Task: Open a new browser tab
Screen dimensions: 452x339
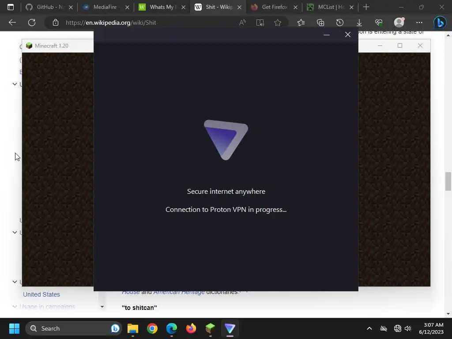Action: click(x=366, y=7)
